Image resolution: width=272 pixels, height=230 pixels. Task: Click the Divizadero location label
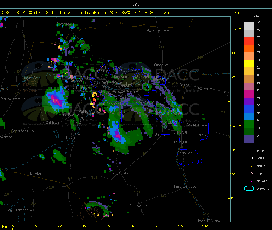65,24
